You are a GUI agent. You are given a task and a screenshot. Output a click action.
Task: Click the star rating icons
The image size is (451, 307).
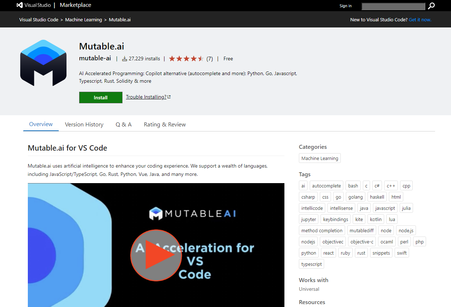(x=186, y=59)
